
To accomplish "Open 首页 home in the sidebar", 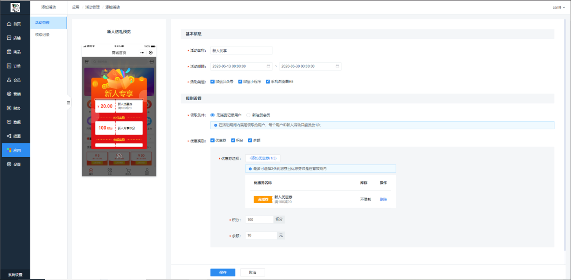I will (x=15, y=24).
